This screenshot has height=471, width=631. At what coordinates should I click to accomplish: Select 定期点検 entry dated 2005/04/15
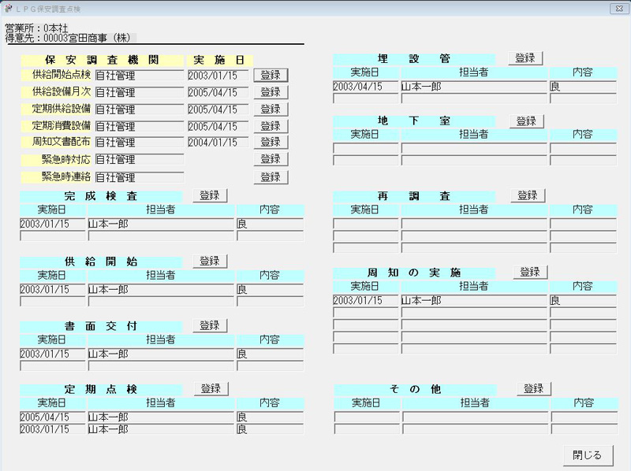[x=51, y=417]
